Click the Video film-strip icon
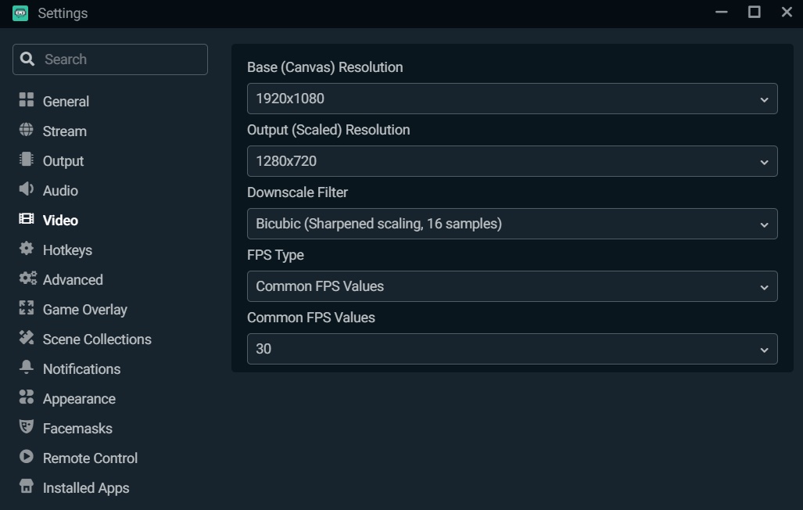Image resolution: width=803 pixels, height=510 pixels. pyautogui.click(x=26, y=220)
